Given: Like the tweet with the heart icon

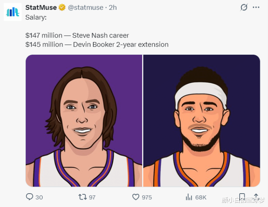Looking at the screenshot, I should [136, 197].
